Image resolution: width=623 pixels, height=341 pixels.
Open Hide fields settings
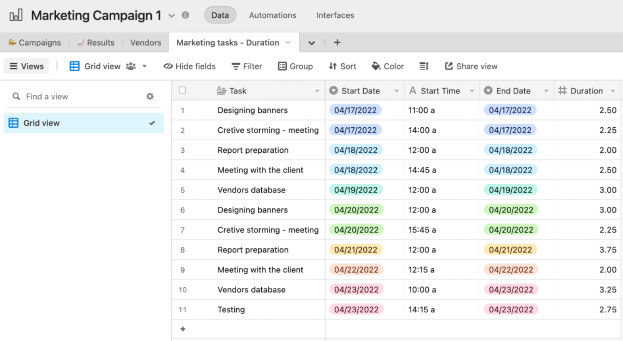click(190, 66)
